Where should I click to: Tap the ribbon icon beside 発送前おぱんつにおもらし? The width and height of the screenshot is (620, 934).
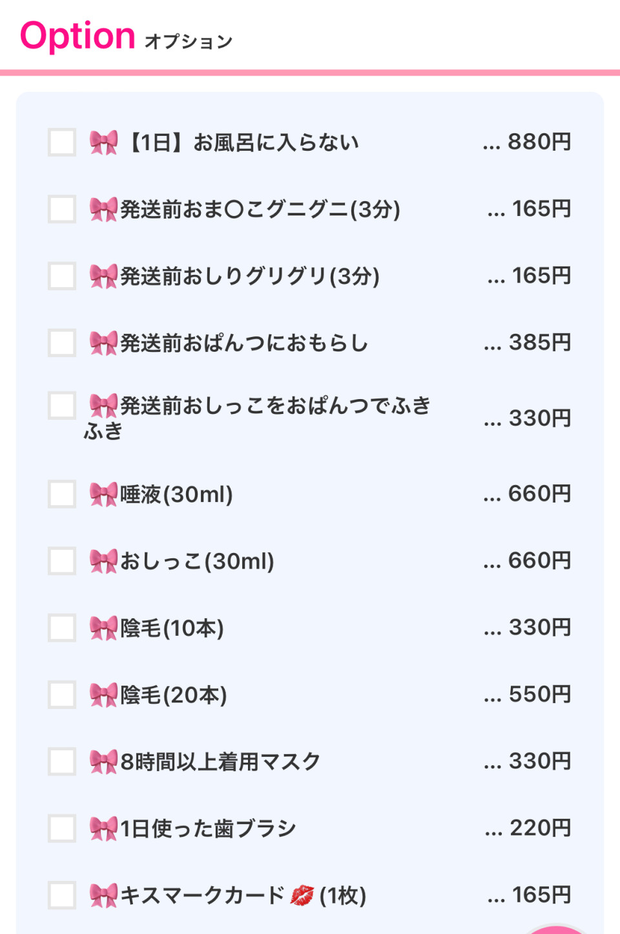coord(103,343)
